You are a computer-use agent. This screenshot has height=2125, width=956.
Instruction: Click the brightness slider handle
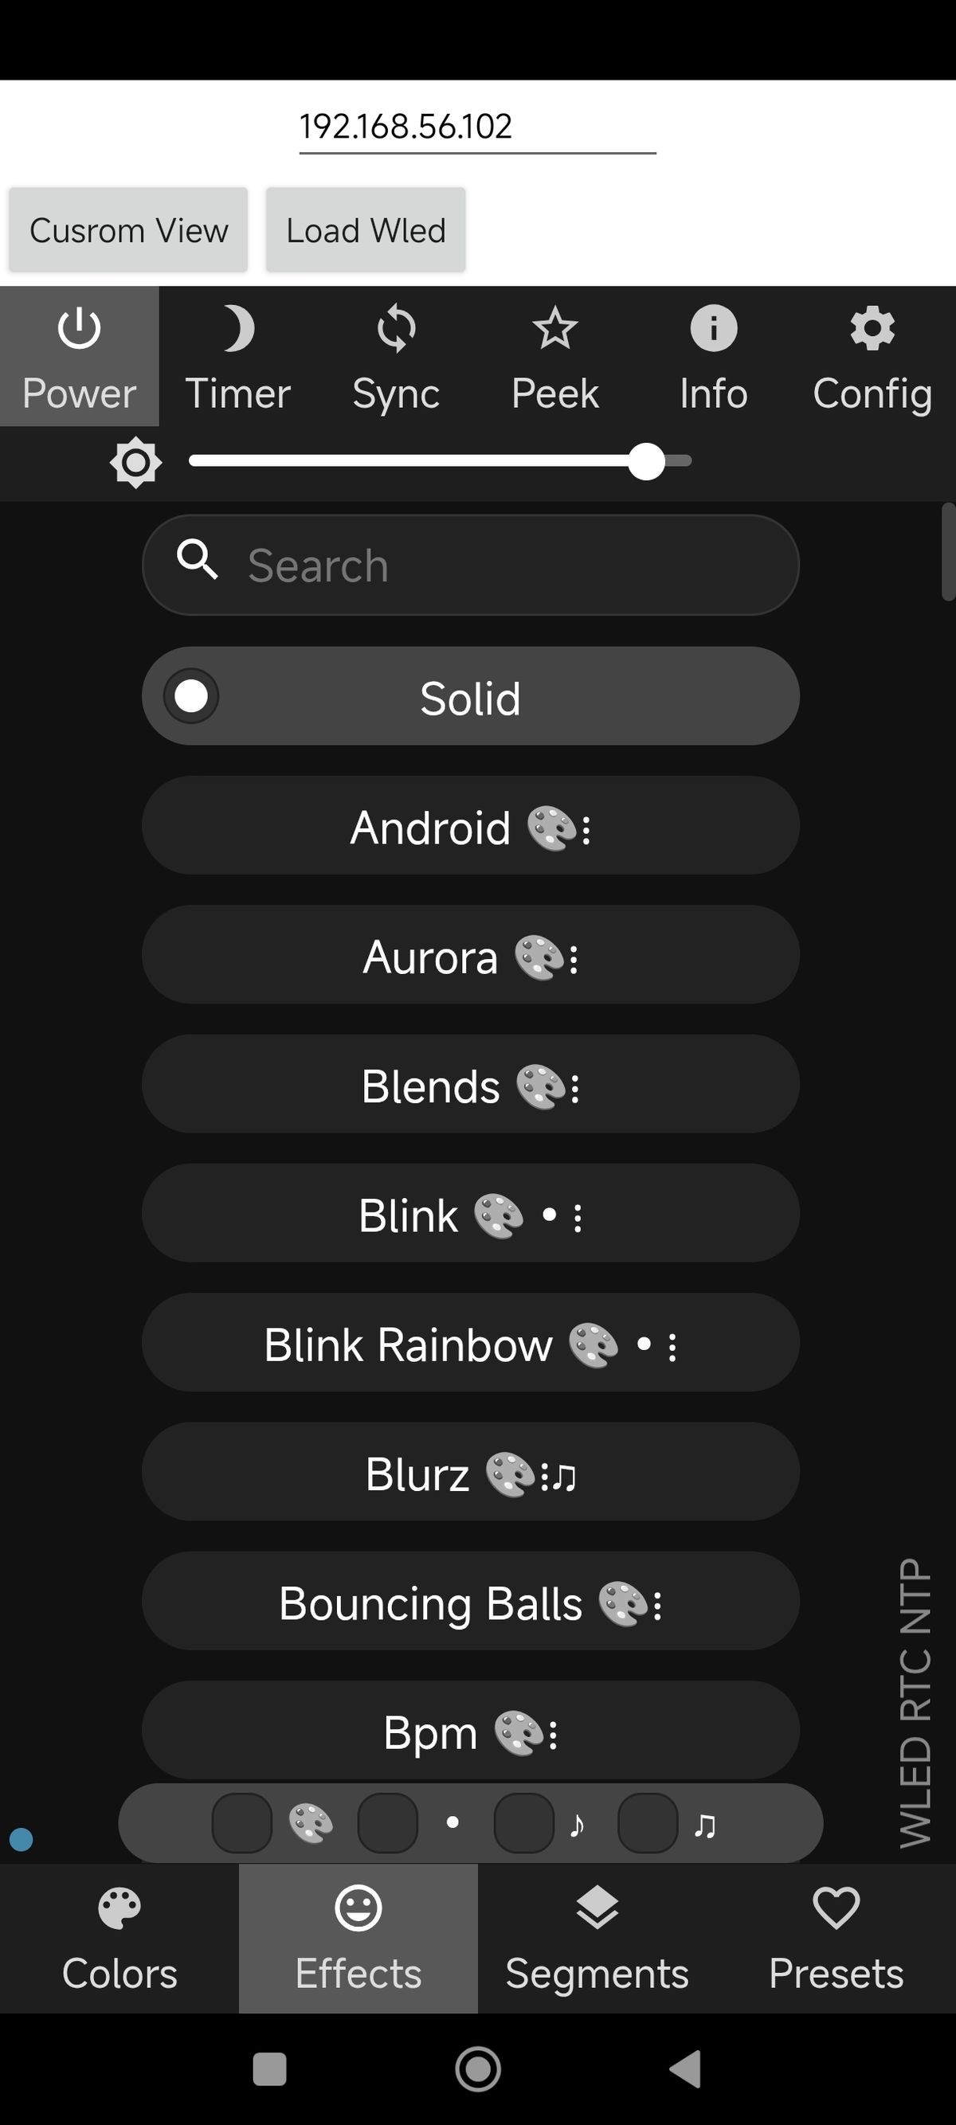pyautogui.click(x=647, y=461)
